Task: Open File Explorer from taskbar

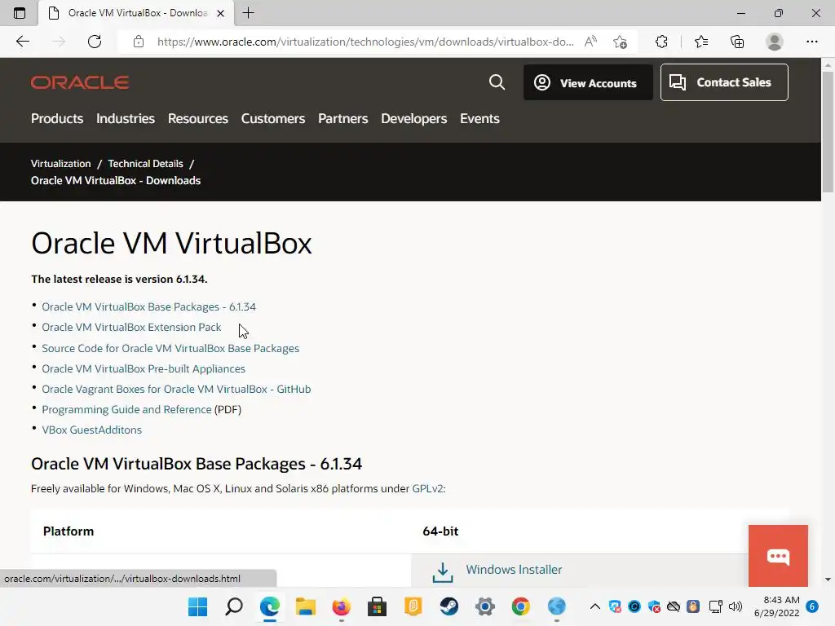Action: tap(306, 606)
